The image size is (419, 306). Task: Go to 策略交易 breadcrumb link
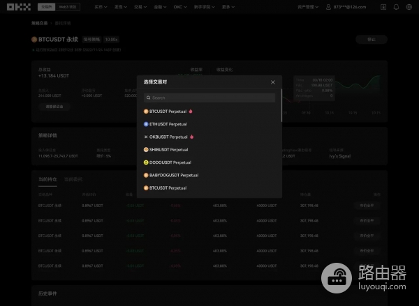coord(40,23)
